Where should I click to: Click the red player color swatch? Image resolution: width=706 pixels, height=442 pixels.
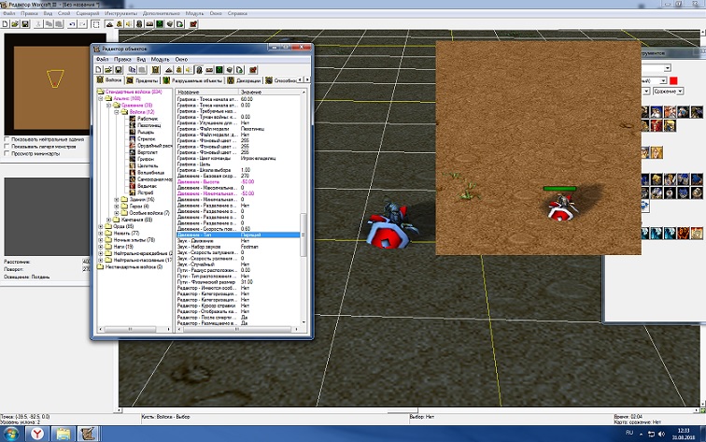(673, 80)
